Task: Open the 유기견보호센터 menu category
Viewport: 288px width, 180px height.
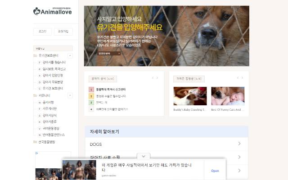Action: tap(49, 56)
